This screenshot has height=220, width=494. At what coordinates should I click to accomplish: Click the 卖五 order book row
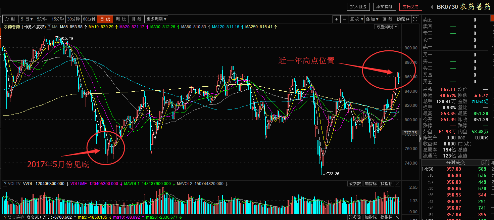coord(455,20)
